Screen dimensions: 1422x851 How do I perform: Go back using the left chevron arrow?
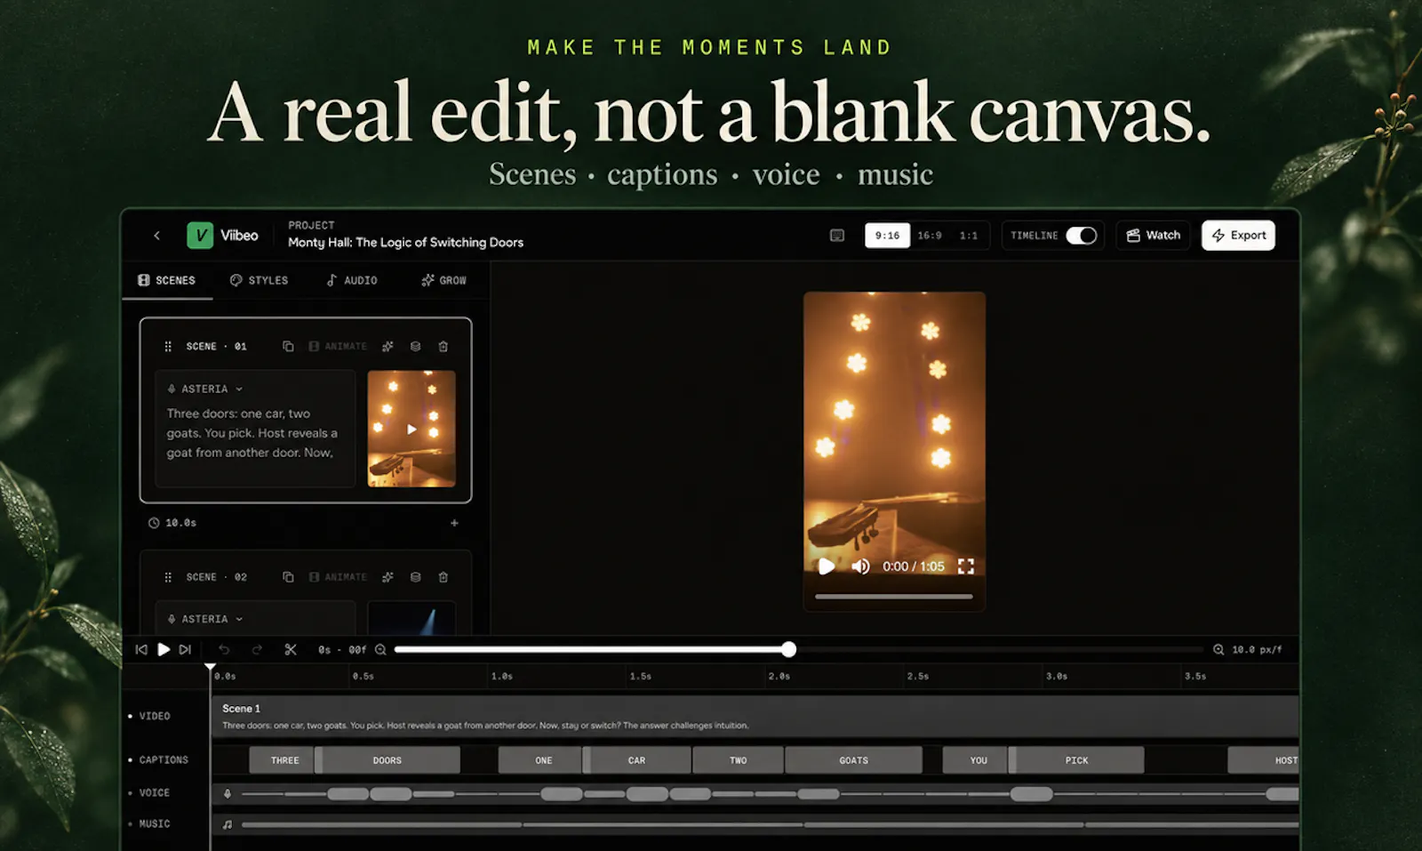156,236
